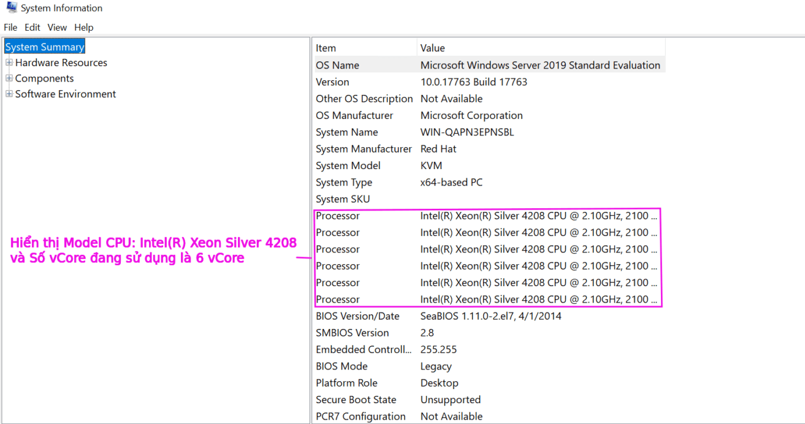Click the Desktop value
This screenshot has height=424, width=805.
[440, 383]
